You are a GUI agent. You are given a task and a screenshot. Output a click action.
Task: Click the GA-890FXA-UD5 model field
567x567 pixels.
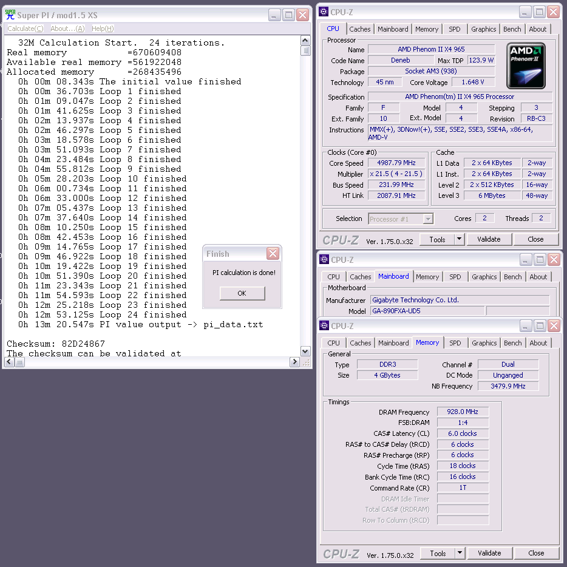(427, 311)
